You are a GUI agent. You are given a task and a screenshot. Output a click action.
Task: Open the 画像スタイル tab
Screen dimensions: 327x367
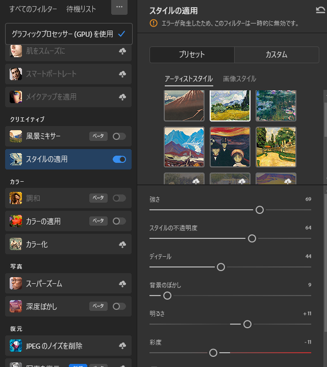[240, 79]
